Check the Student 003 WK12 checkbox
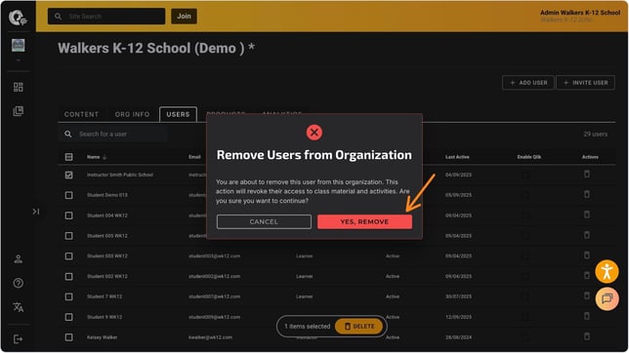 [x=69, y=256]
